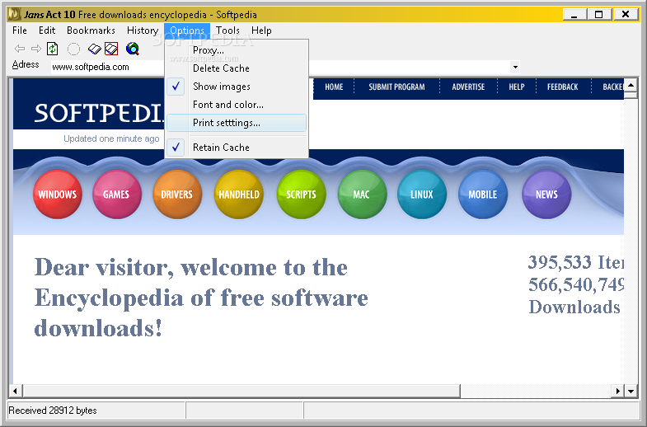Click the Back arrow toolbar icon
This screenshot has width=647, height=427.
click(20, 49)
